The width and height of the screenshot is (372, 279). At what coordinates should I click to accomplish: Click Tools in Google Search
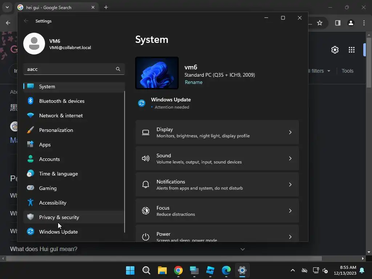pos(347,71)
